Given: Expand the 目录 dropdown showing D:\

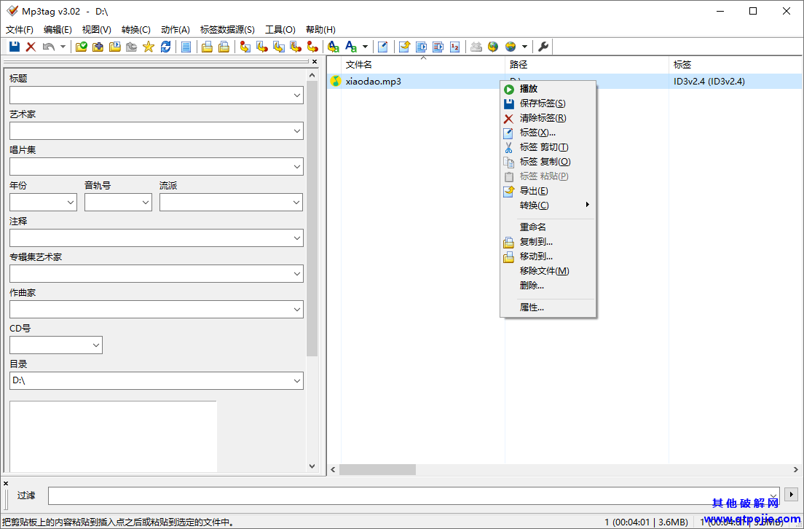Looking at the screenshot, I should (297, 380).
